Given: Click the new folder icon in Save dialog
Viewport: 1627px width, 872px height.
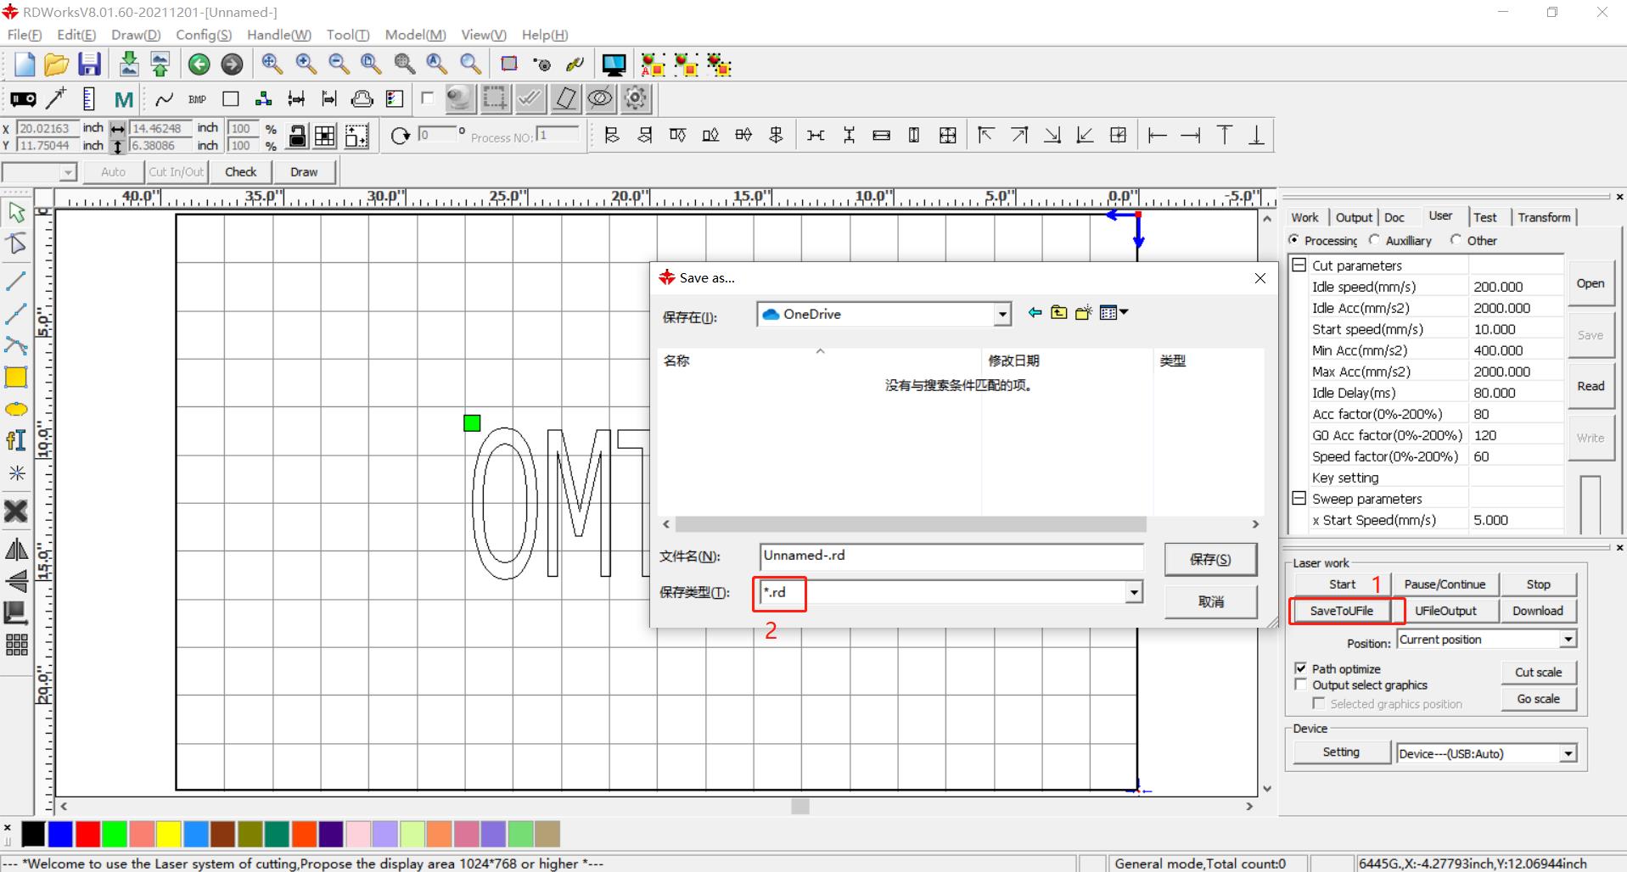Looking at the screenshot, I should 1083,313.
